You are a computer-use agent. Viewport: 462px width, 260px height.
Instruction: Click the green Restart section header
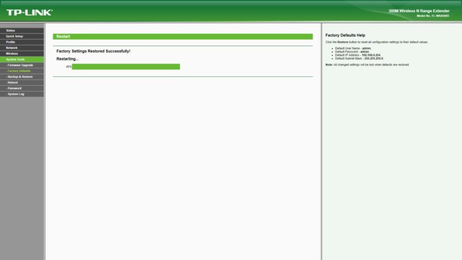tap(182, 37)
